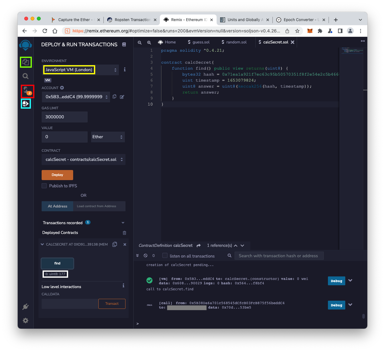Click low level interactions info icon
Screen dimensions: 385x352
123,286
